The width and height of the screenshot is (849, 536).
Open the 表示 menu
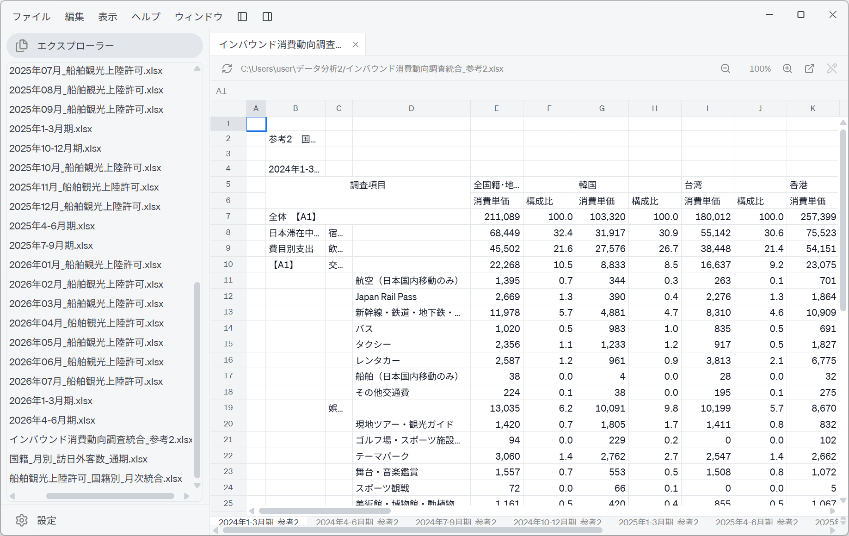point(108,17)
